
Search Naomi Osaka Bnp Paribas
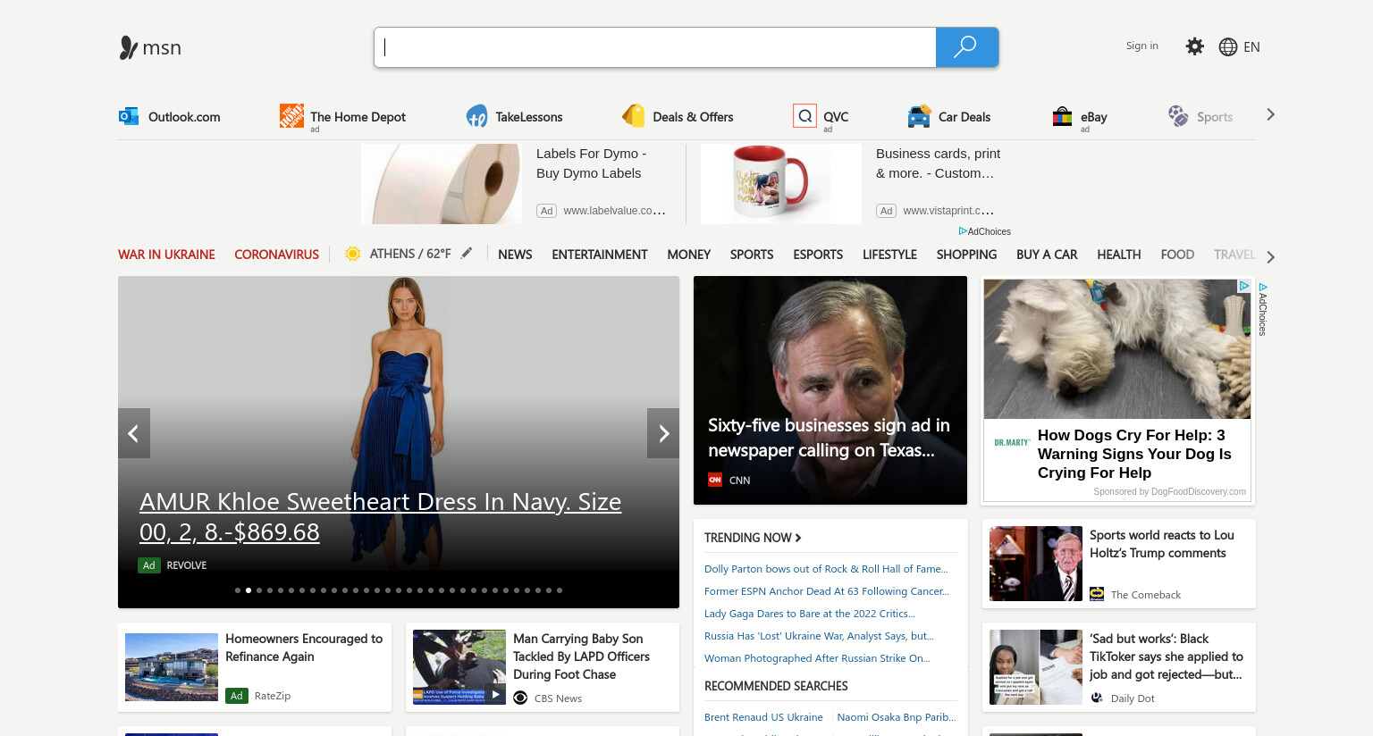(x=897, y=717)
